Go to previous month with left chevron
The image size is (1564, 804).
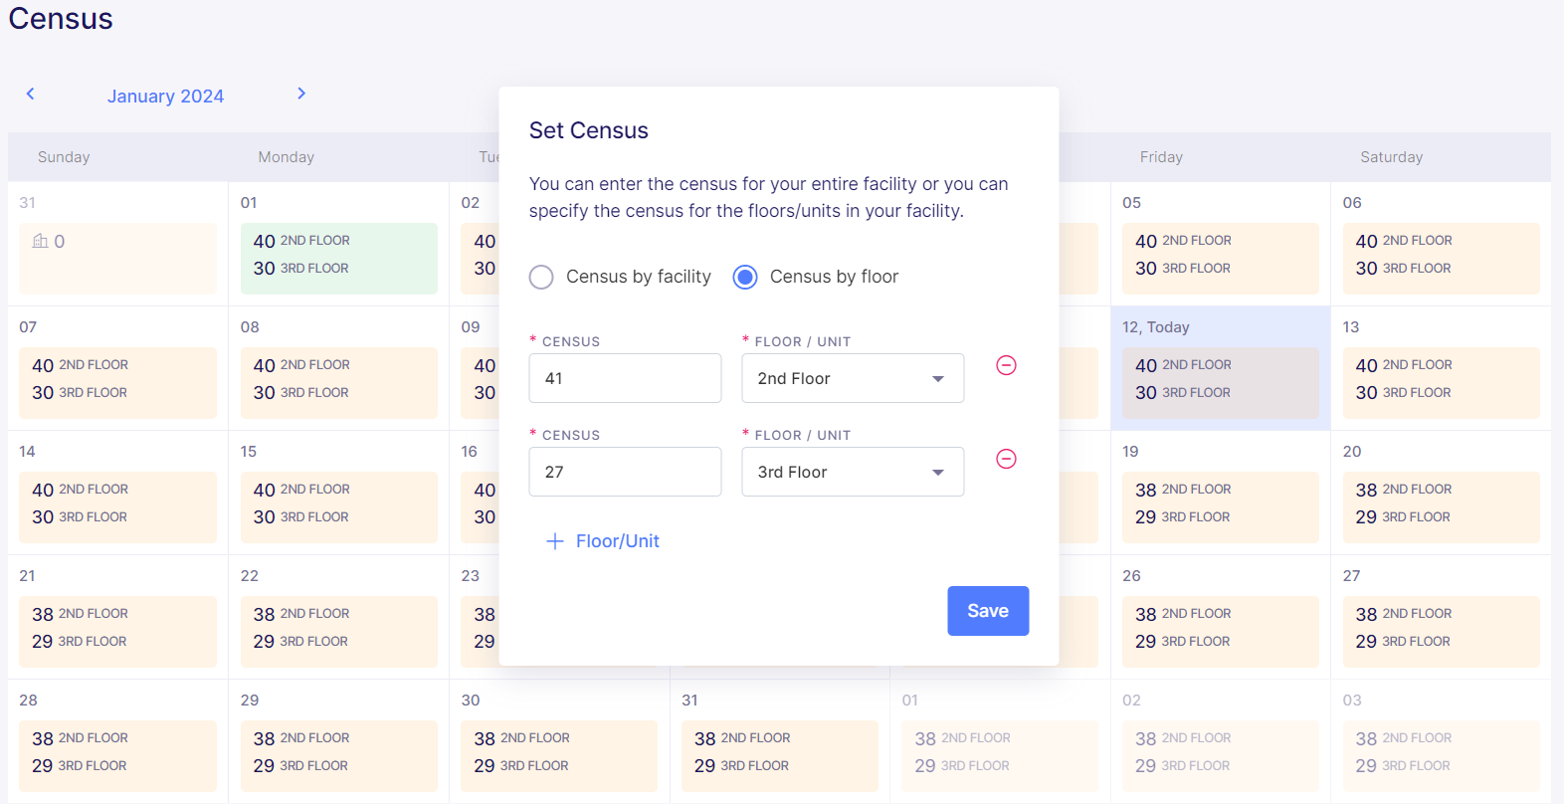[x=31, y=94]
